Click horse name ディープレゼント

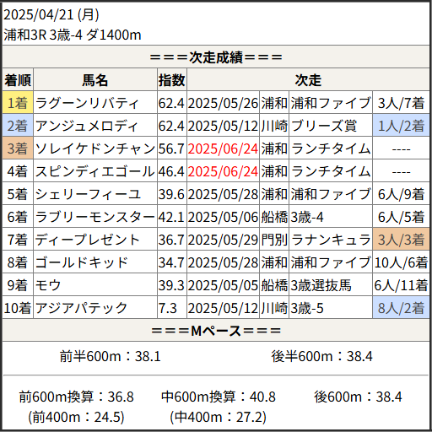88,240
